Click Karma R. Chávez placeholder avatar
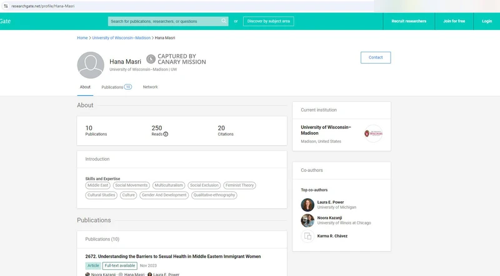Image resolution: width=500 pixels, height=276 pixels. [x=307, y=236]
